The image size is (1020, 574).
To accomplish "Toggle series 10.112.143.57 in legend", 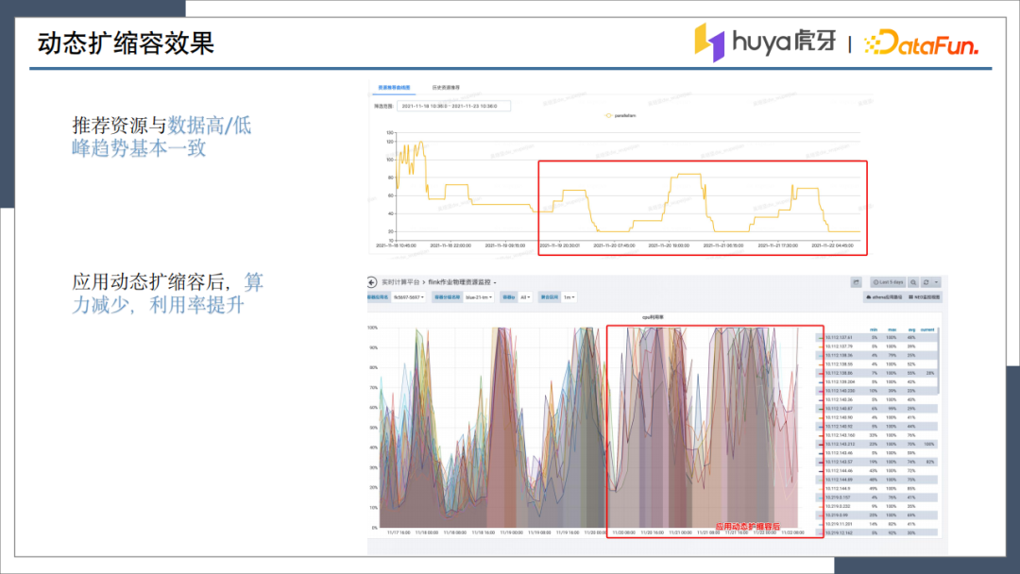I will (839, 462).
